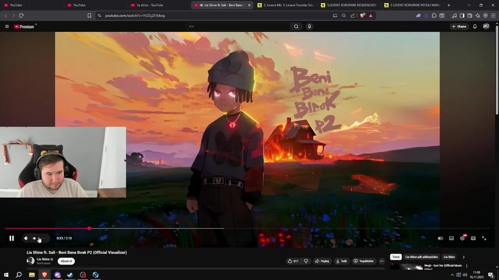Open the 'Wegh - Geri Ver' suggested video
The width and height of the screenshot is (499, 280).
[443, 267]
